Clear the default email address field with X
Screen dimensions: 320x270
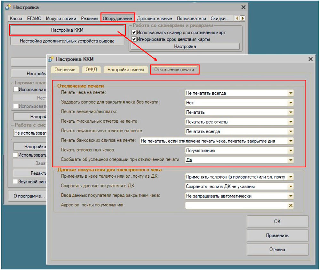(x=291, y=205)
